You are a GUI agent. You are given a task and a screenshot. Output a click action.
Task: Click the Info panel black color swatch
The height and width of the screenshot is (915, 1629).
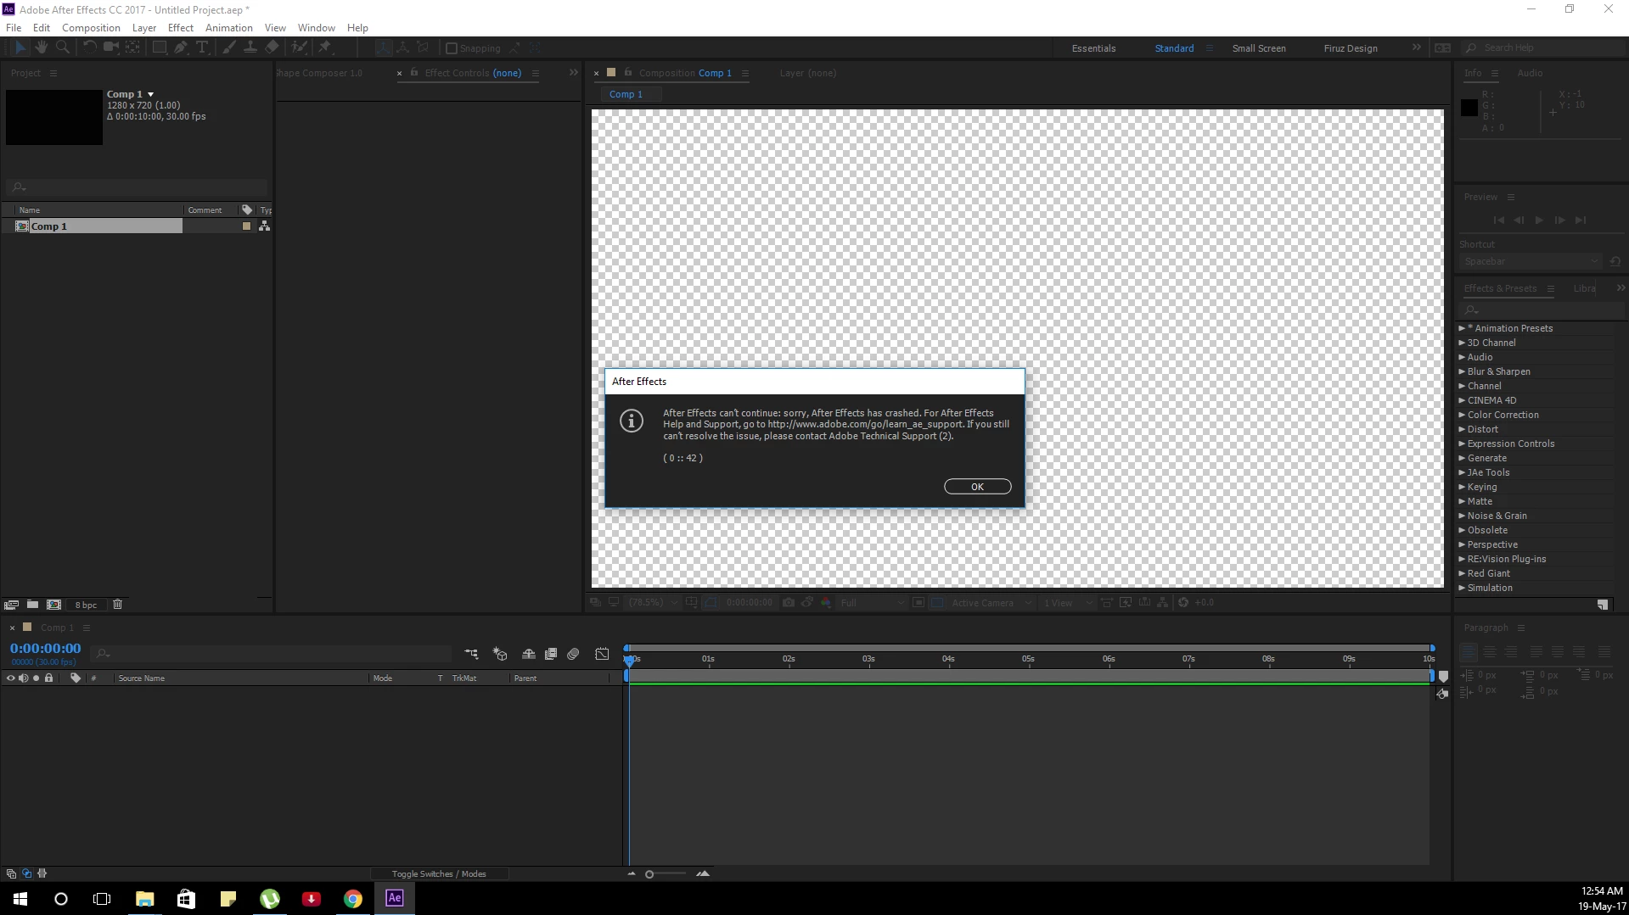1469,108
